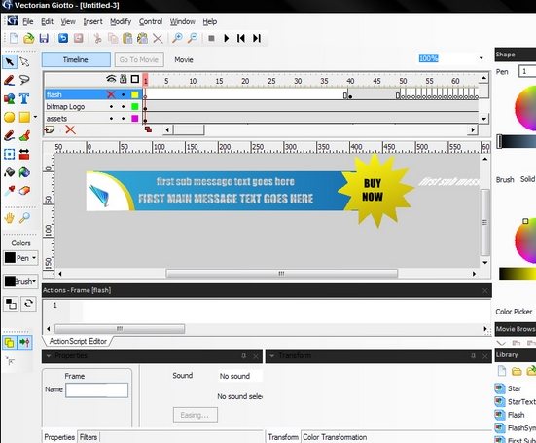Screen dimensions: 536x443
Task: Click the Zoom In toolbar icon
Action: tap(177, 38)
